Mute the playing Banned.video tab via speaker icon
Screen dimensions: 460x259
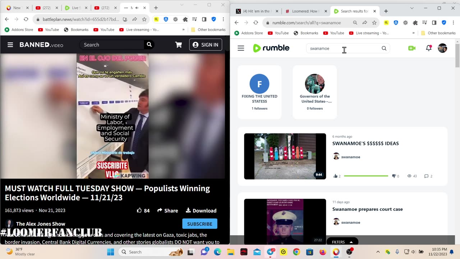137,8
